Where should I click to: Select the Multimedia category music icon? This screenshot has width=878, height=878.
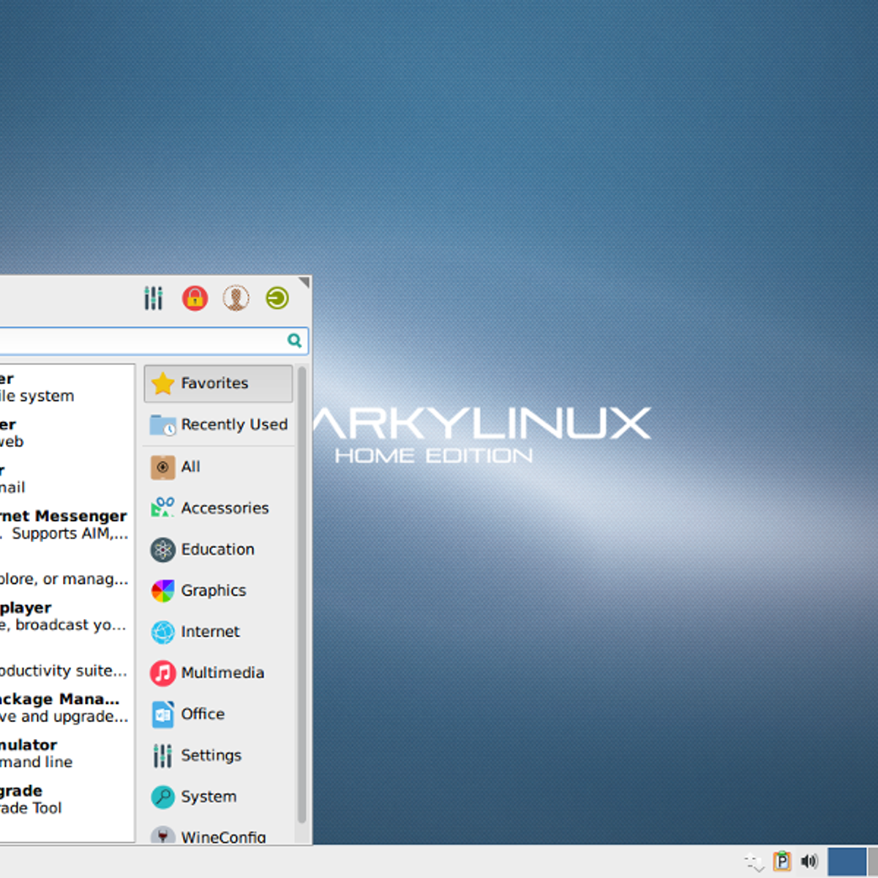[x=162, y=672]
